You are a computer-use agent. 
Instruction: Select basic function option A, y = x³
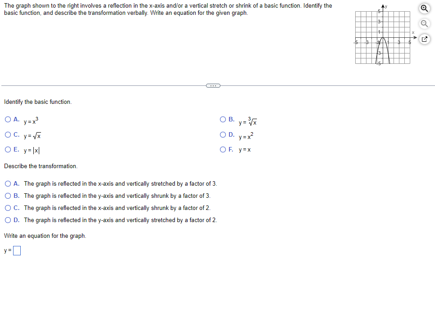(x=8, y=119)
